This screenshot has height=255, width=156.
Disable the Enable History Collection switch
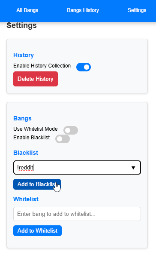[84, 67]
